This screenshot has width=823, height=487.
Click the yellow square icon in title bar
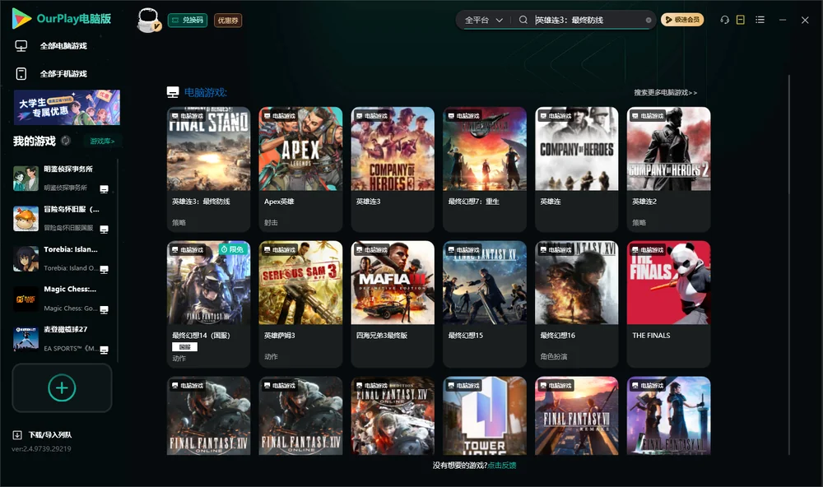(741, 20)
